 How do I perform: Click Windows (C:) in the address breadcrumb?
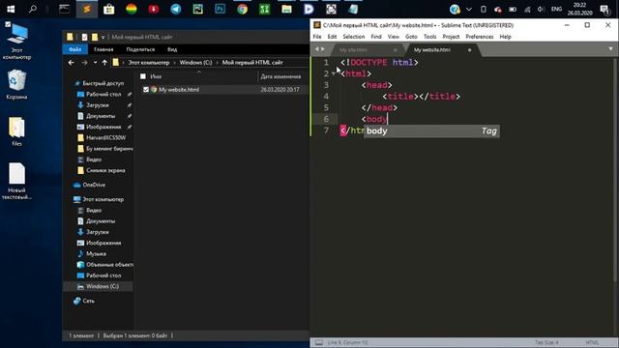click(x=195, y=62)
